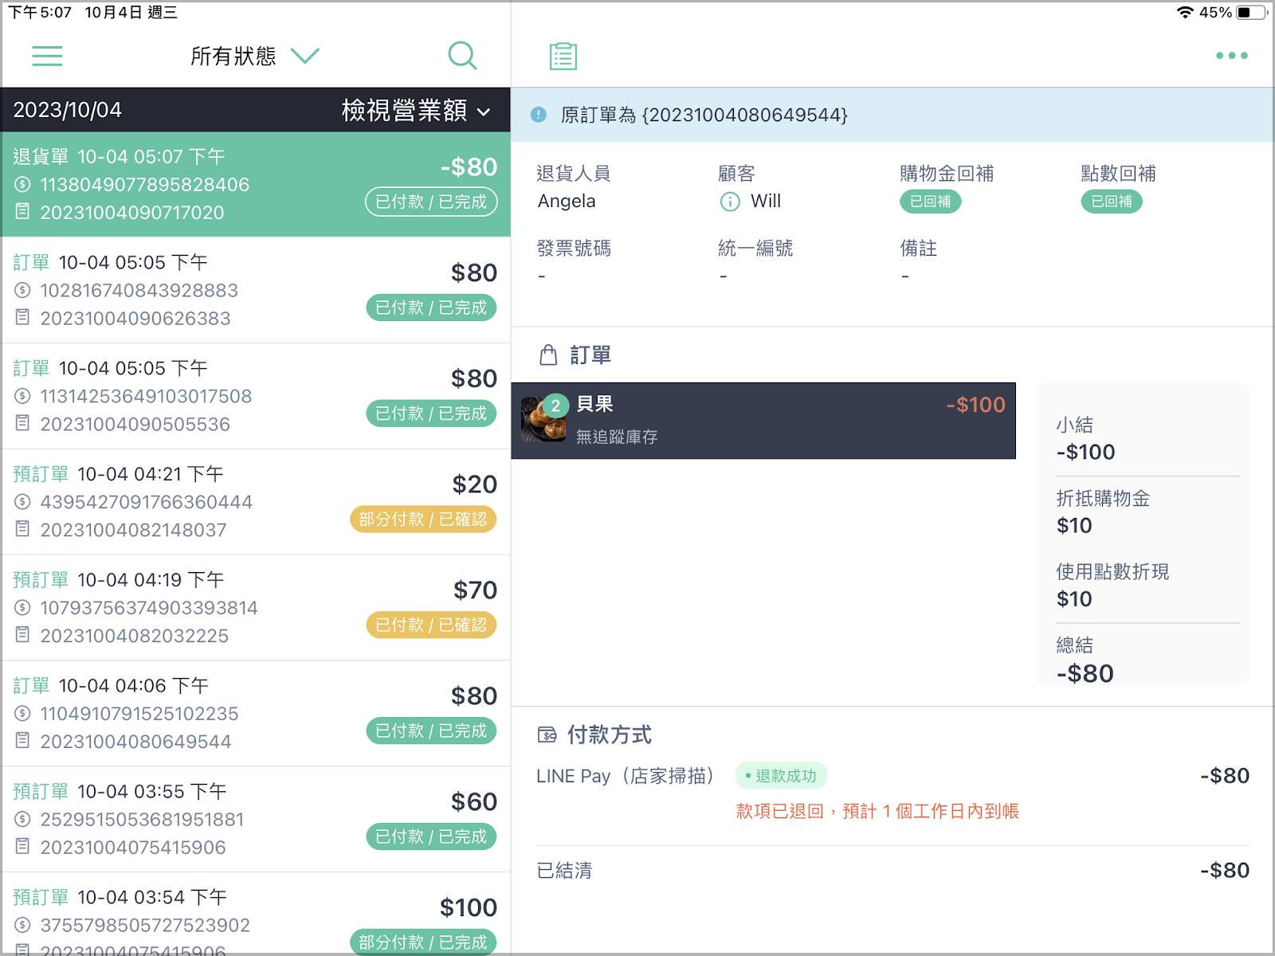Open the 03:55 預訂單 for $60
This screenshot has width=1275, height=956.
coord(256,819)
